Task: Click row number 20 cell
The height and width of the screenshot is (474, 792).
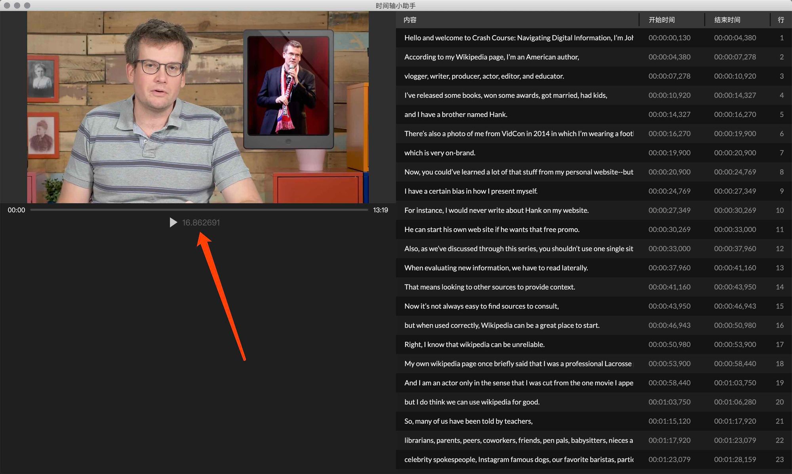Action: 779,402
